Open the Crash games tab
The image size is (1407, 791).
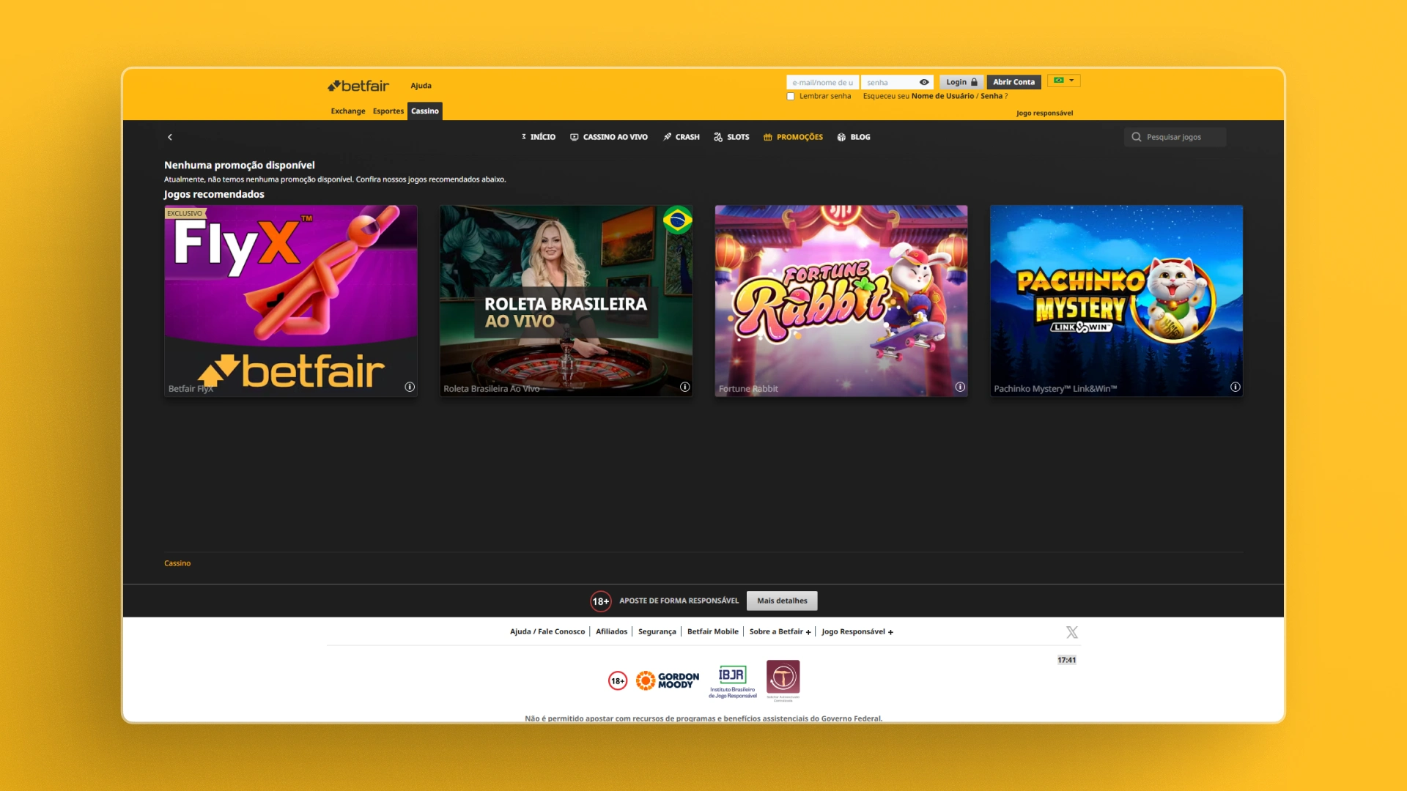[682, 137]
